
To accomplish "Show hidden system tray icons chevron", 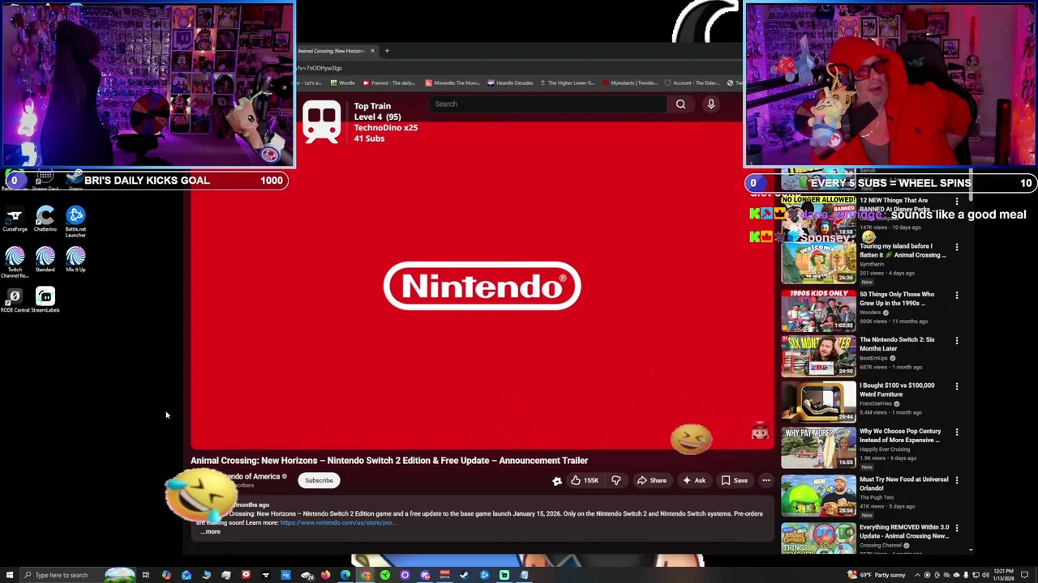I will (x=916, y=575).
